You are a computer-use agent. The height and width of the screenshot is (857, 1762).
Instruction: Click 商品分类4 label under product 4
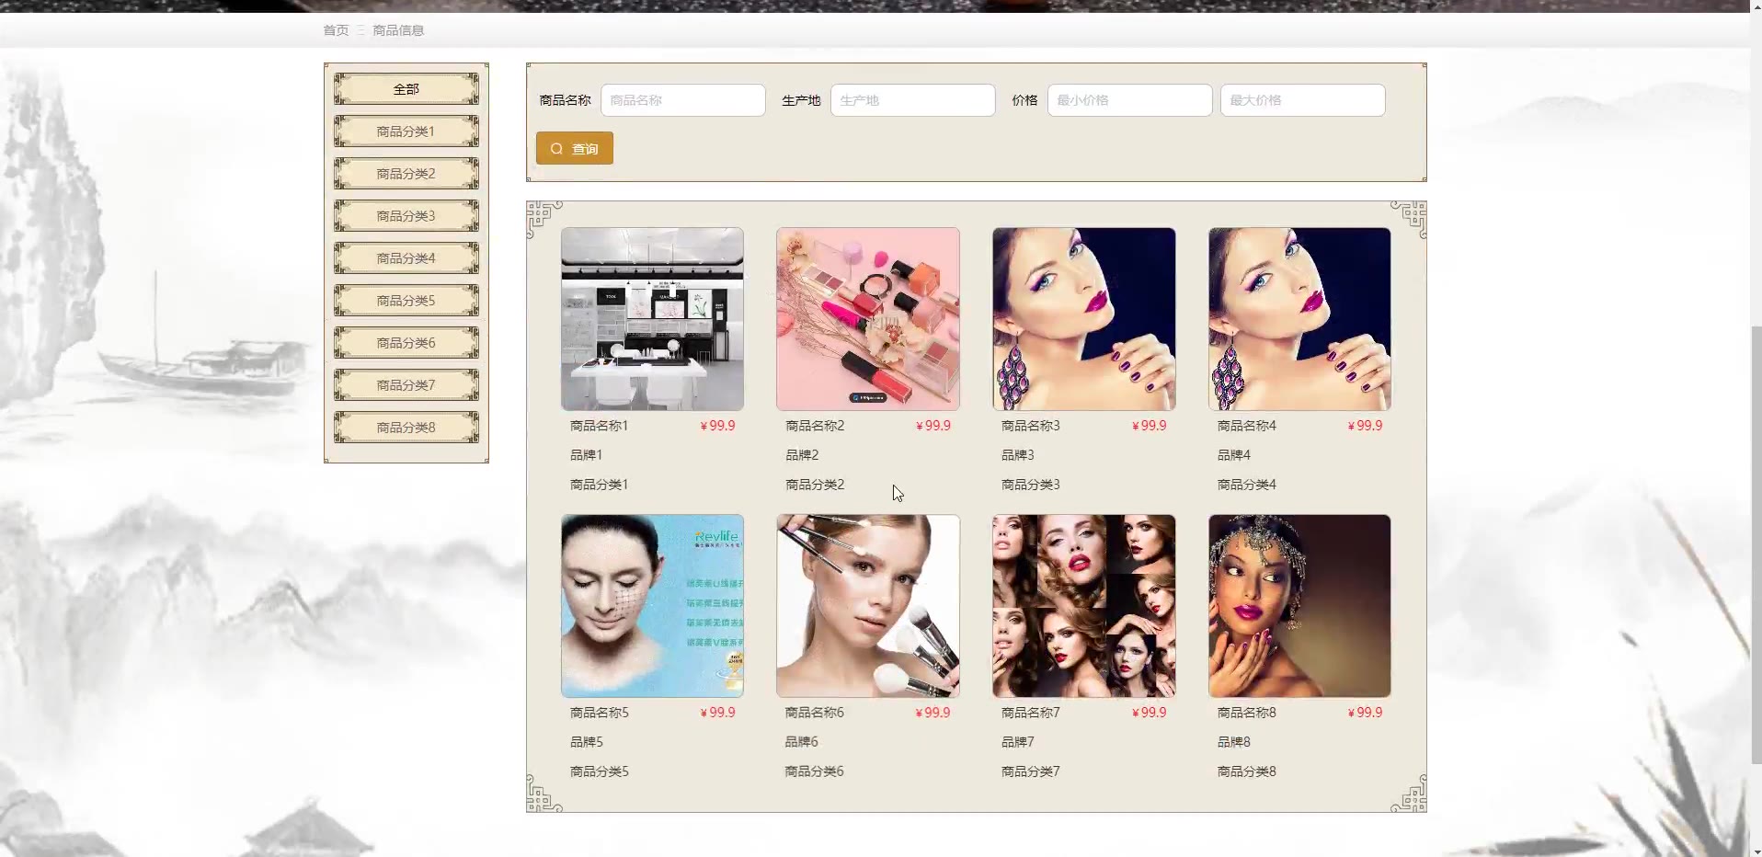[1247, 485]
